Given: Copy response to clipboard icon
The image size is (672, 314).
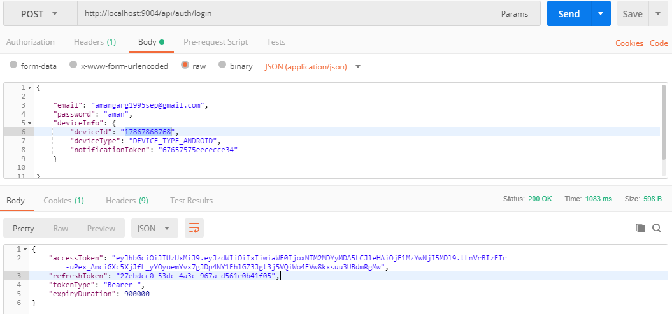Looking at the screenshot, I should [x=640, y=228].
